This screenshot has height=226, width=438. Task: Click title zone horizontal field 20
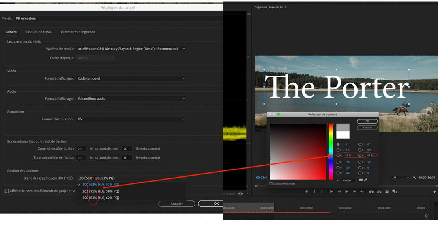point(81,149)
